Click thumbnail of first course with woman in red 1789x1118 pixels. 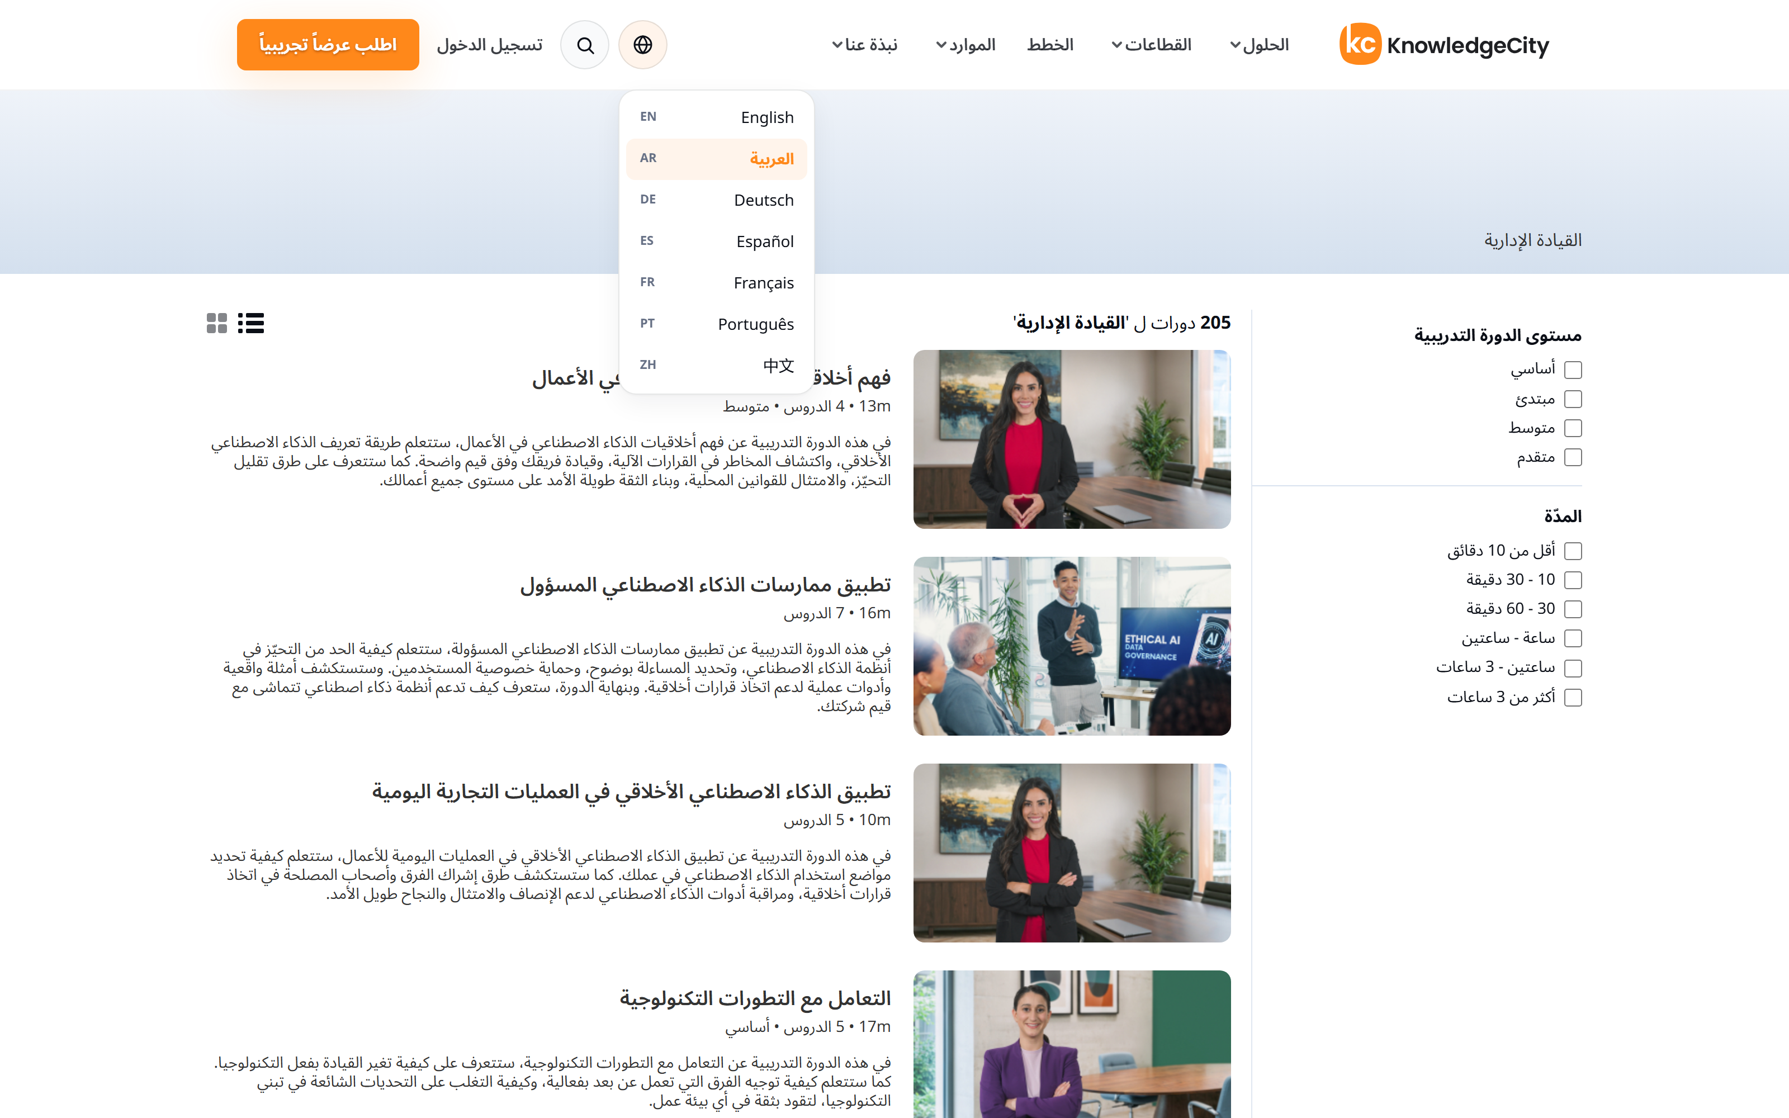coord(1072,439)
